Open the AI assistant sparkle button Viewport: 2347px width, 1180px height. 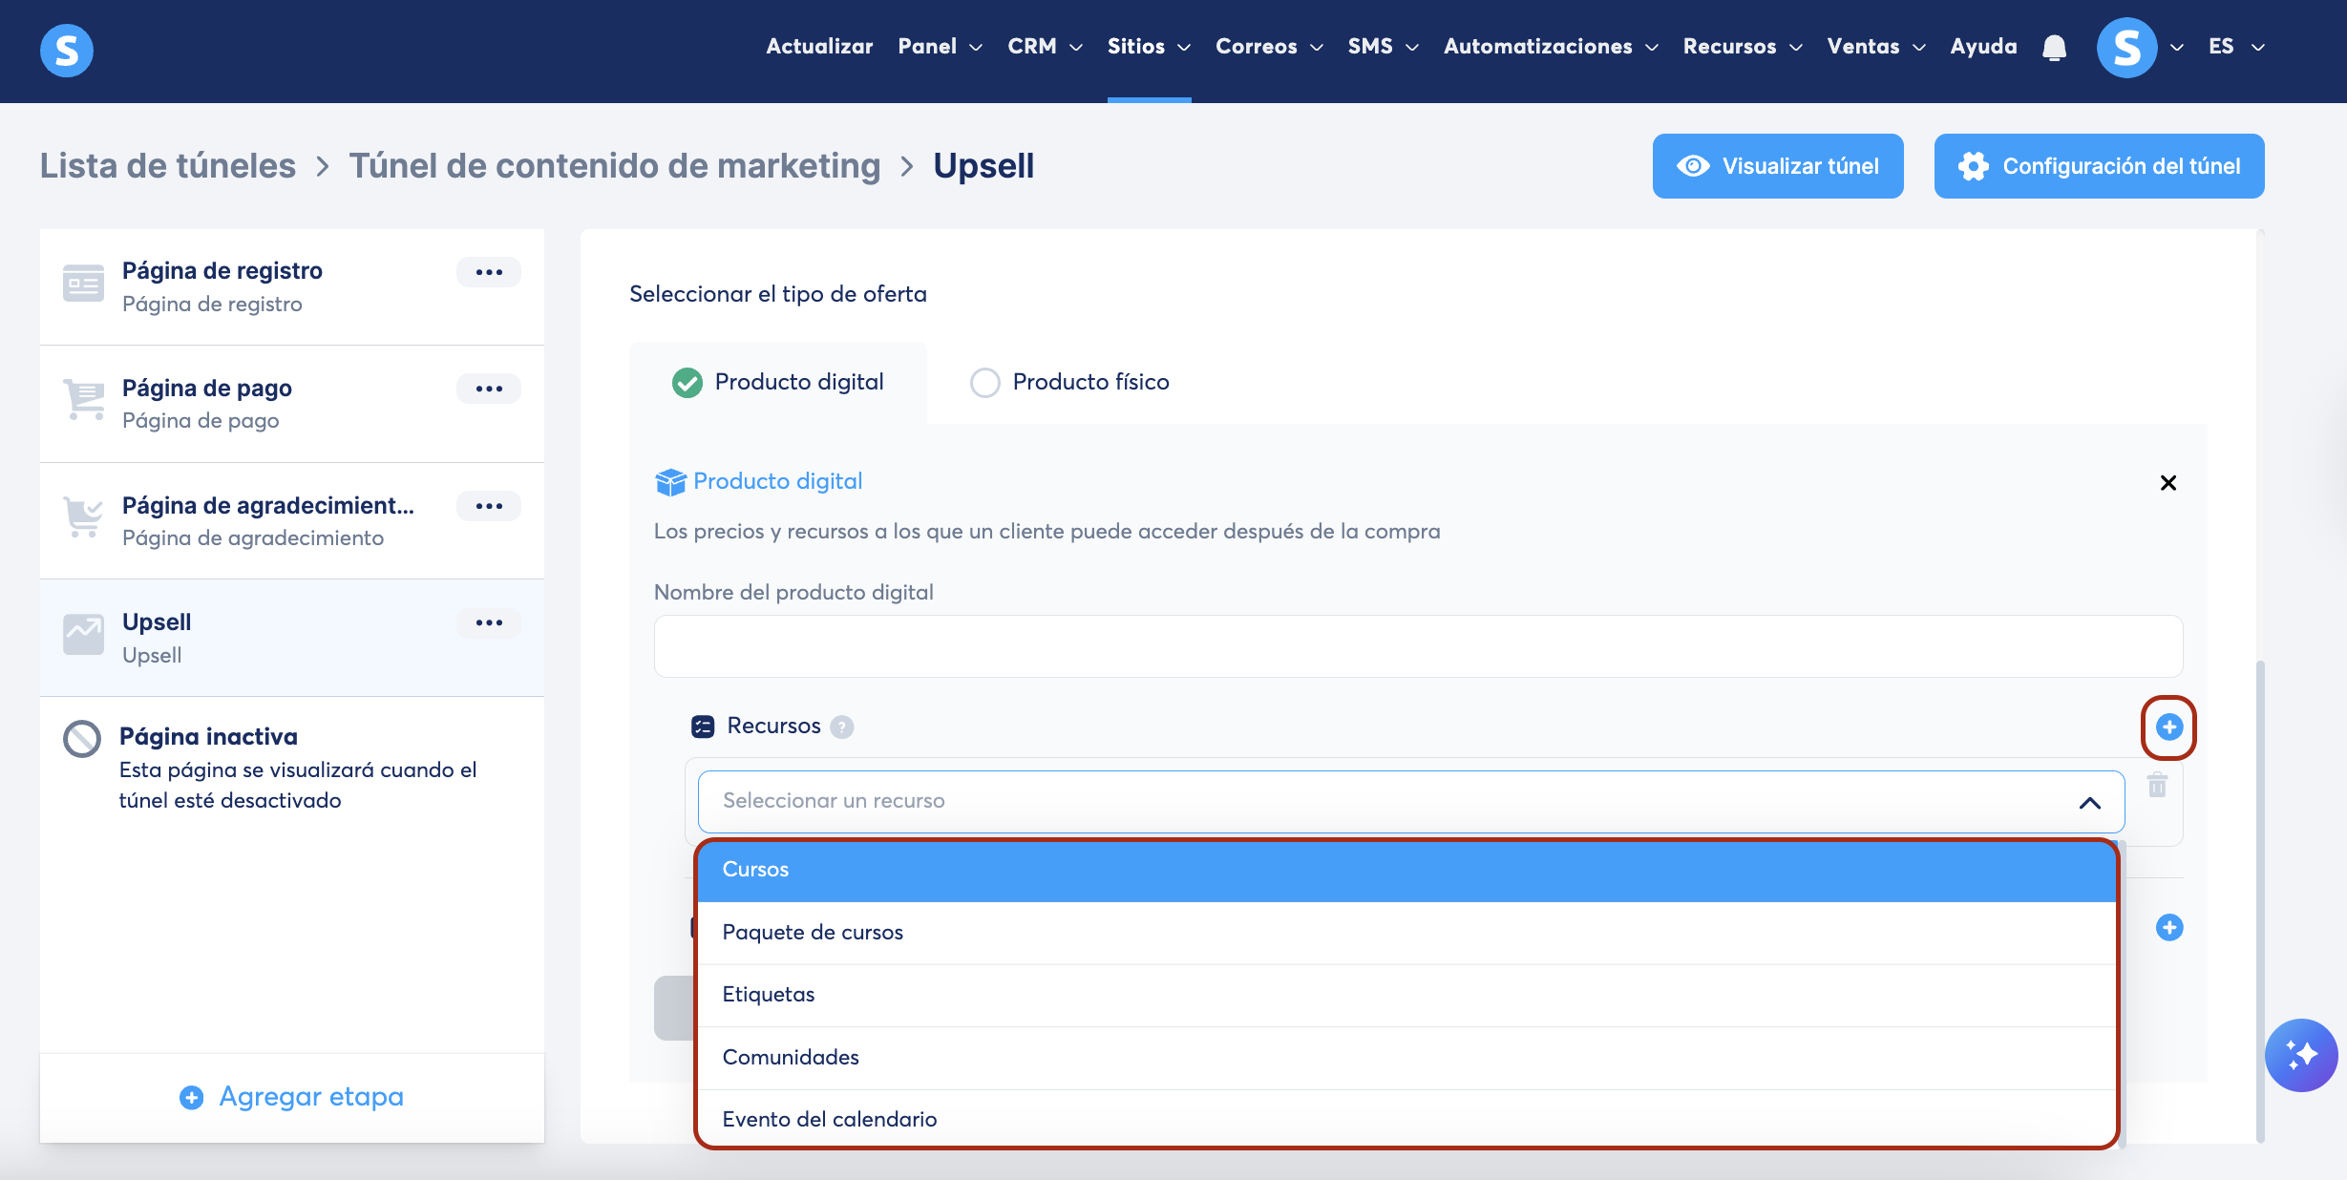click(x=2301, y=1055)
